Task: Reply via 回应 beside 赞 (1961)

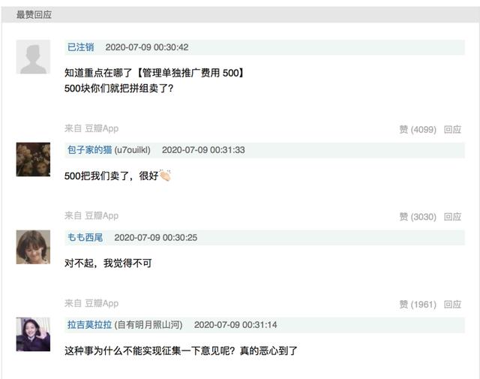Action: [452, 304]
